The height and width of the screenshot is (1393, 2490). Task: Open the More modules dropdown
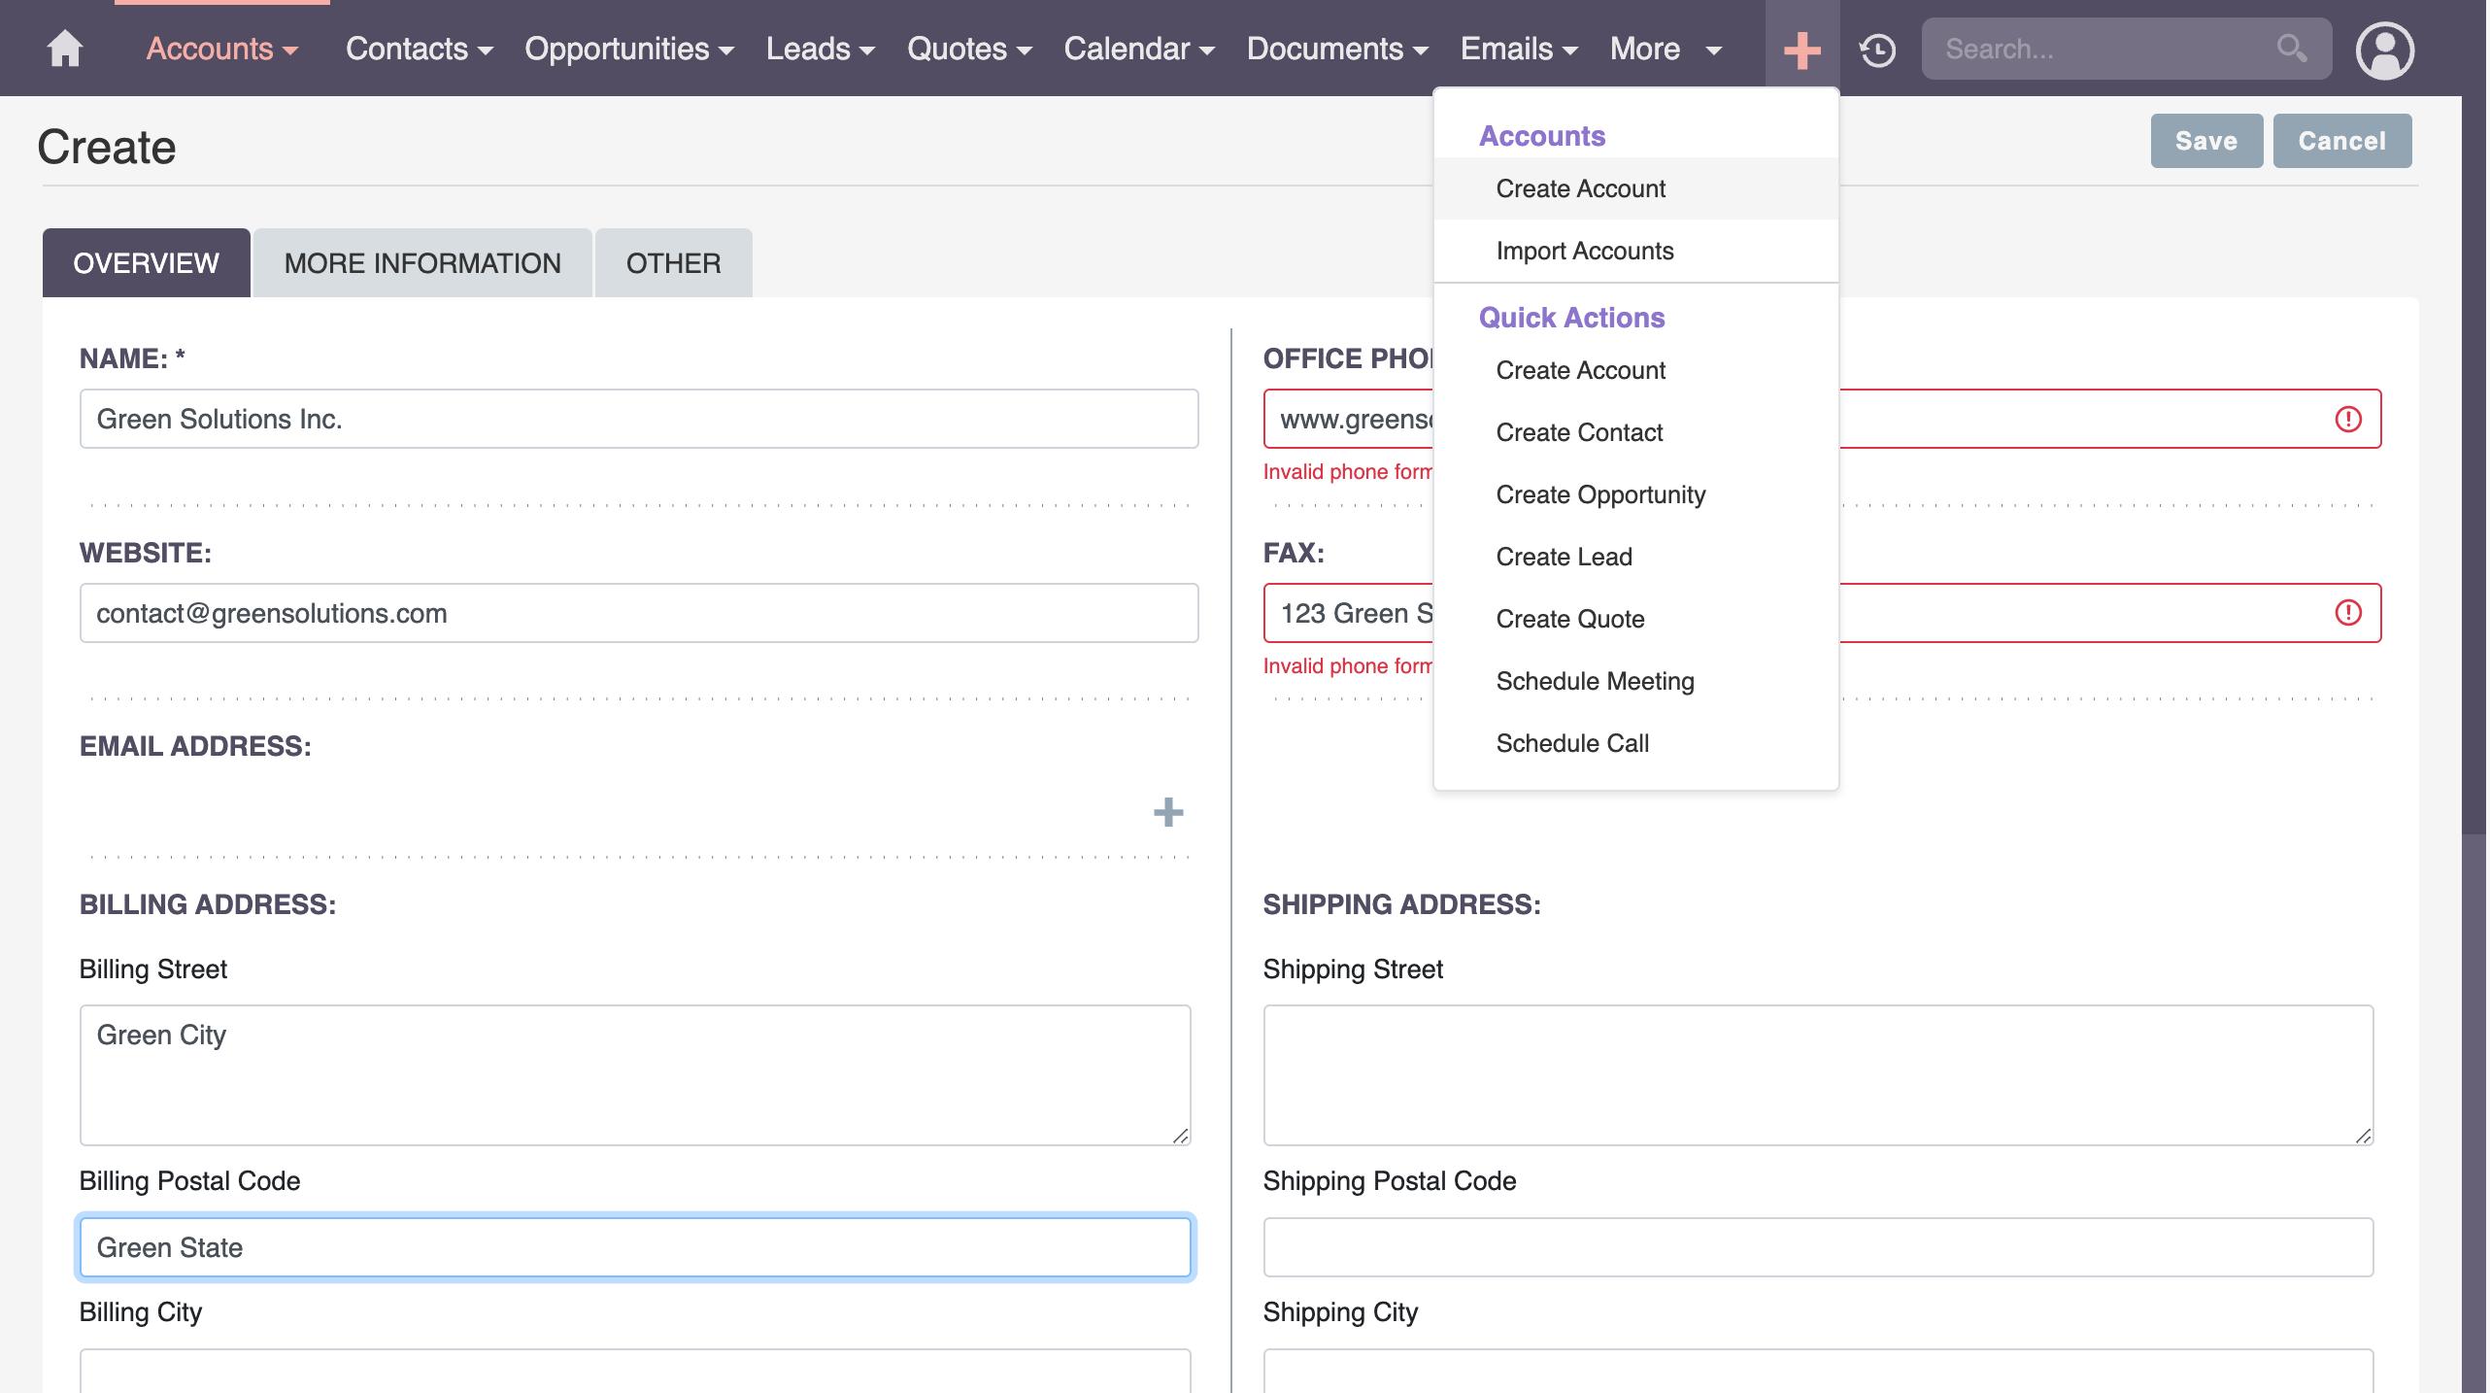point(1665,49)
